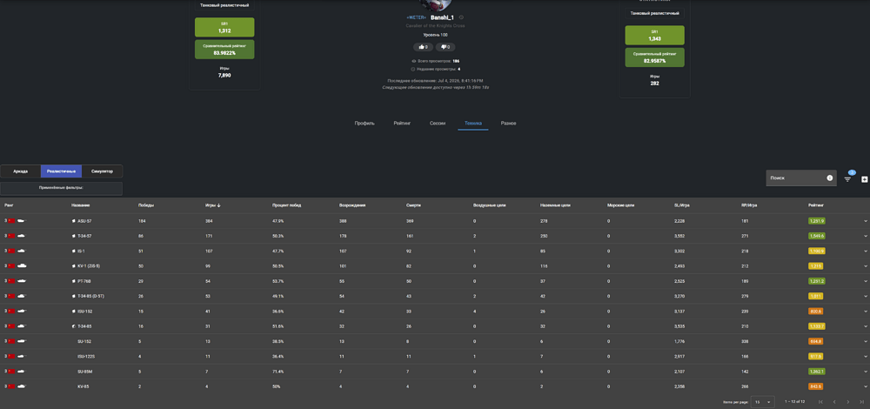
Task: Switch to Аркада game mode
Action: (x=21, y=171)
